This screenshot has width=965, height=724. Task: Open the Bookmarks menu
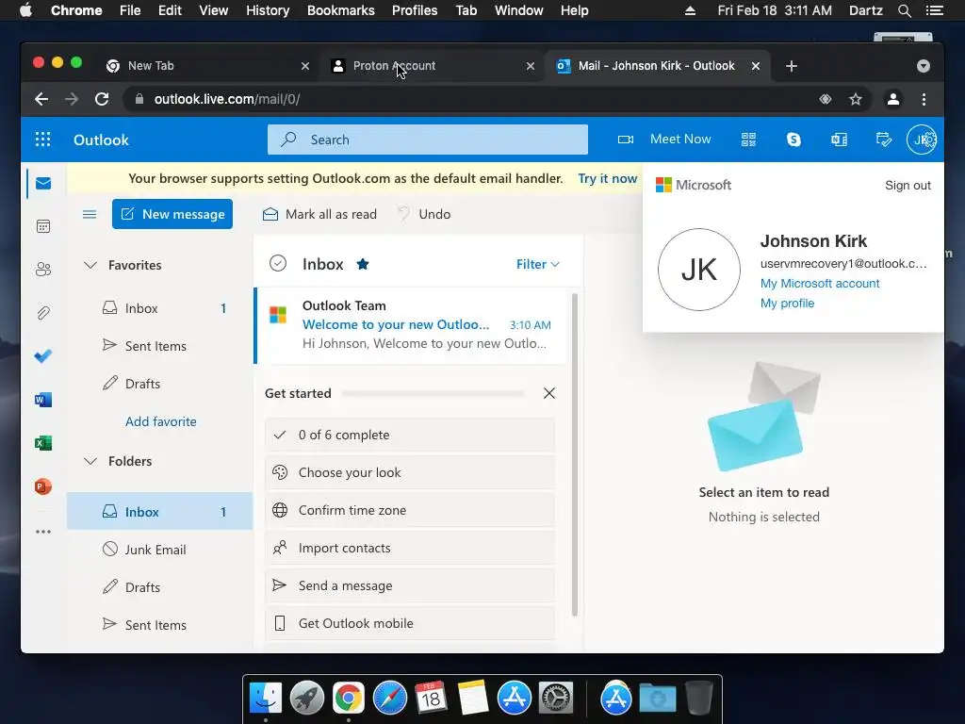click(341, 10)
